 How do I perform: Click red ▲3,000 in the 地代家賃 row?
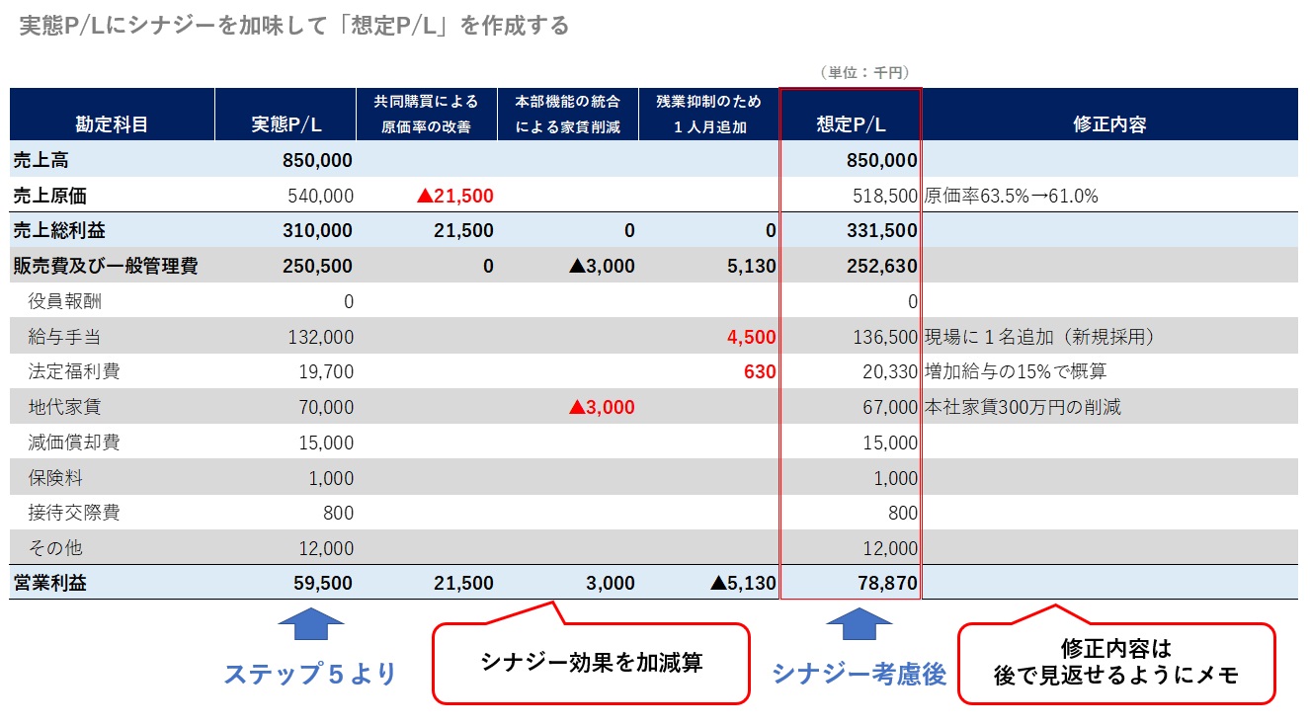pyautogui.click(x=601, y=407)
